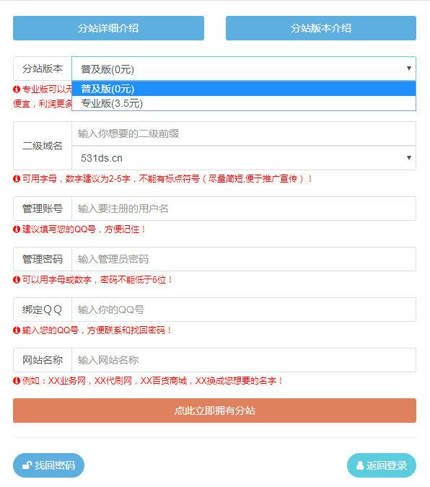
Task: Expand the 531ds.cn domain dropdown
Action: 244,158
